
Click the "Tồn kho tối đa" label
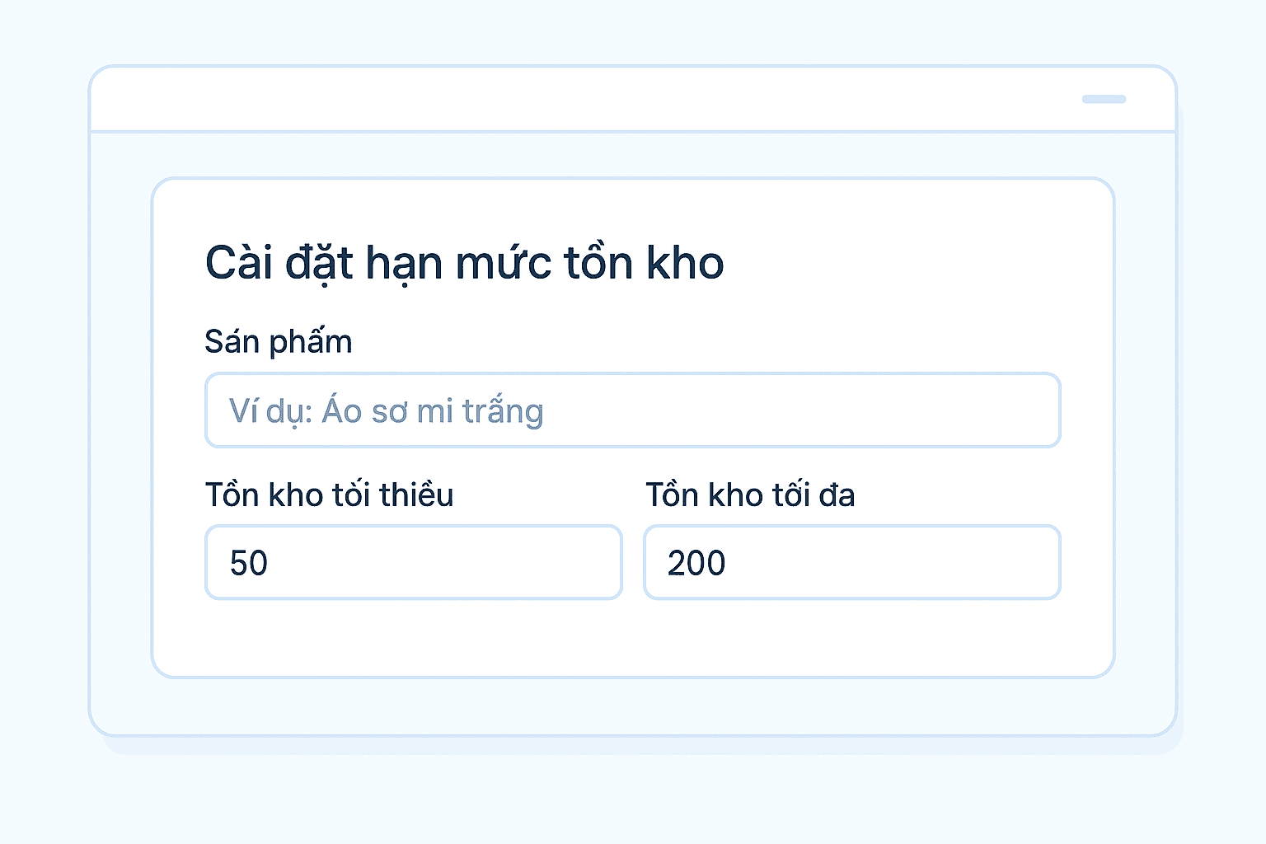tap(750, 495)
